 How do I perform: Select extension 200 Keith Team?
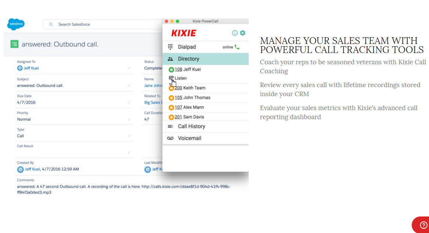pyautogui.click(x=190, y=88)
